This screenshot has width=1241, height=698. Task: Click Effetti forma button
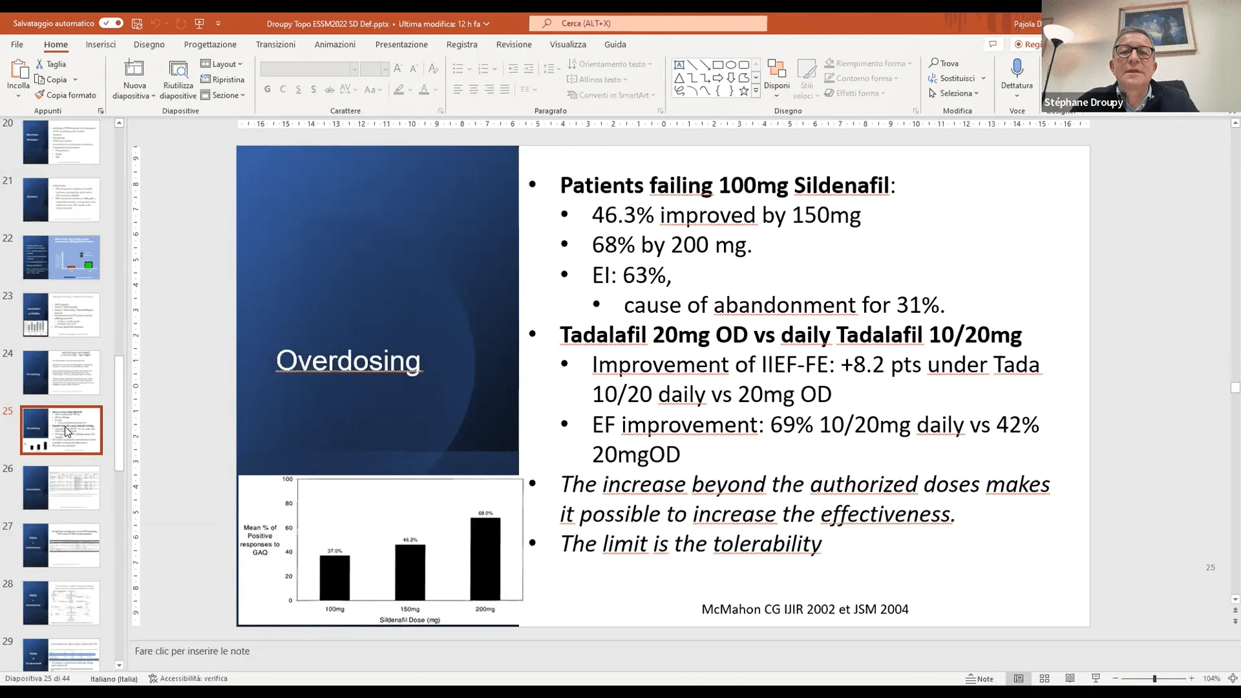854,93
